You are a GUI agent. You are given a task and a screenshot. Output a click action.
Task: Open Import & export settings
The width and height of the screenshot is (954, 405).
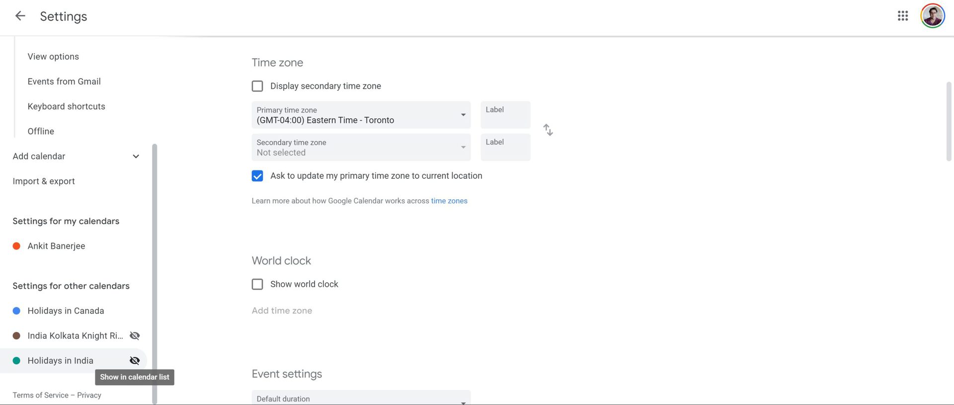tap(44, 181)
